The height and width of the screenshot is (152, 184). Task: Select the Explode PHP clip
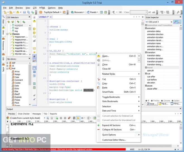18,97
